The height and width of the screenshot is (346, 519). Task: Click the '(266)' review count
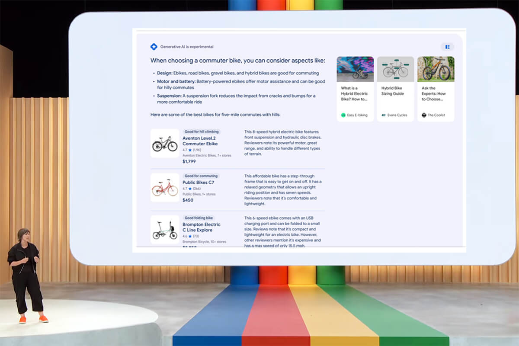(197, 189)
